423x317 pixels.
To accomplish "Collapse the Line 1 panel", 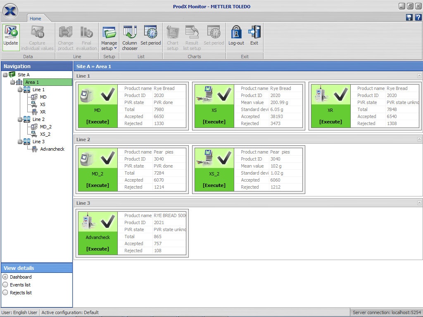I will (x=418, y=76).
